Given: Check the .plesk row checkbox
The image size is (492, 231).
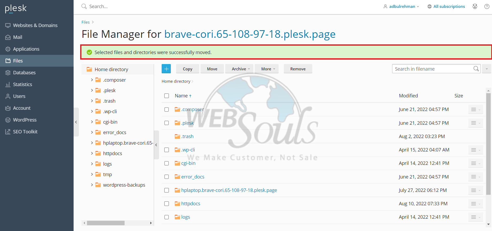Looking at the screenshot, I should [167, 123].
